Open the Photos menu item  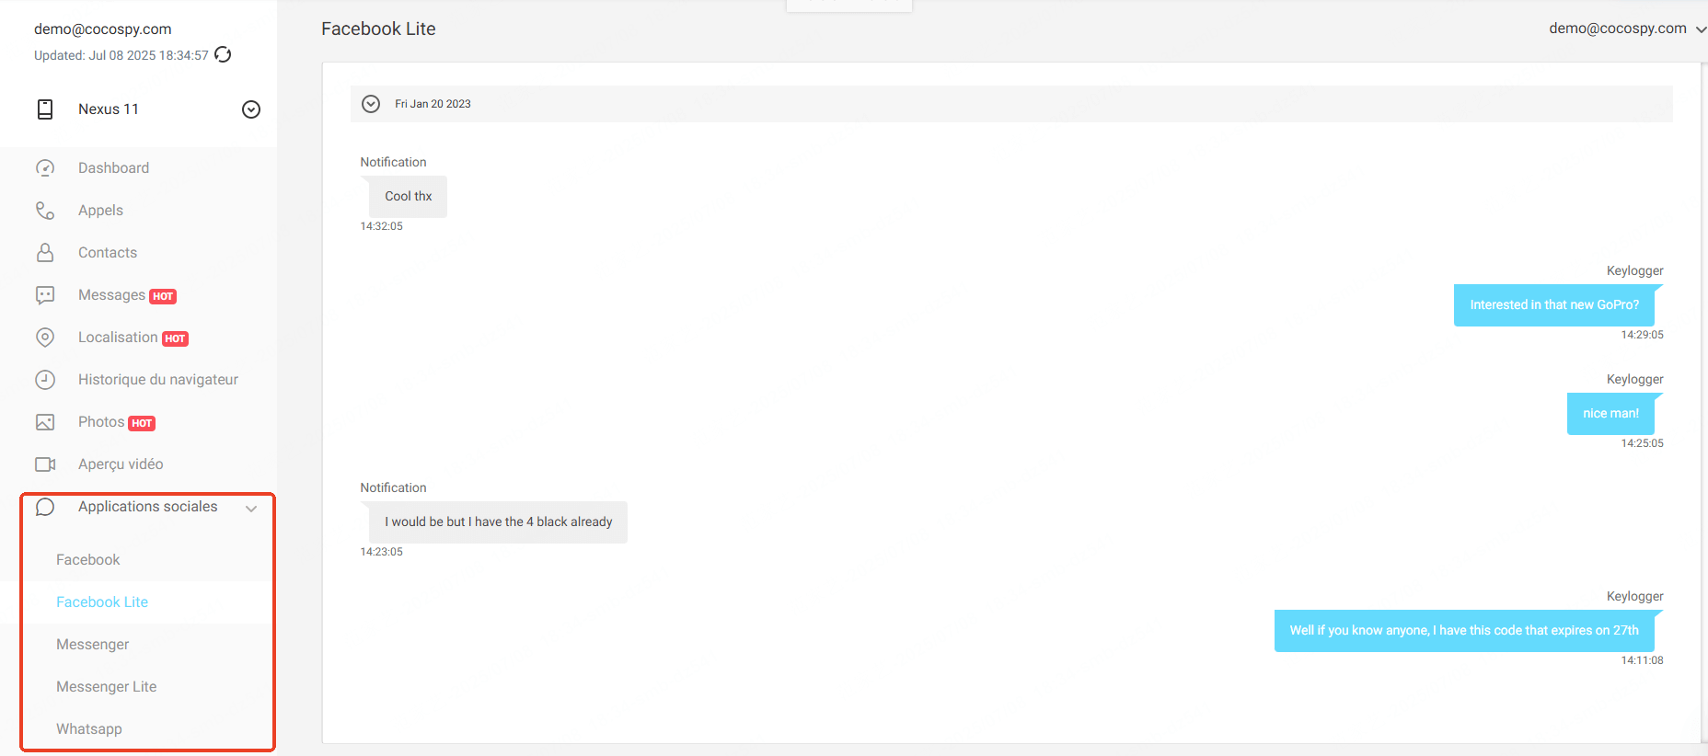tap(101, 422)
